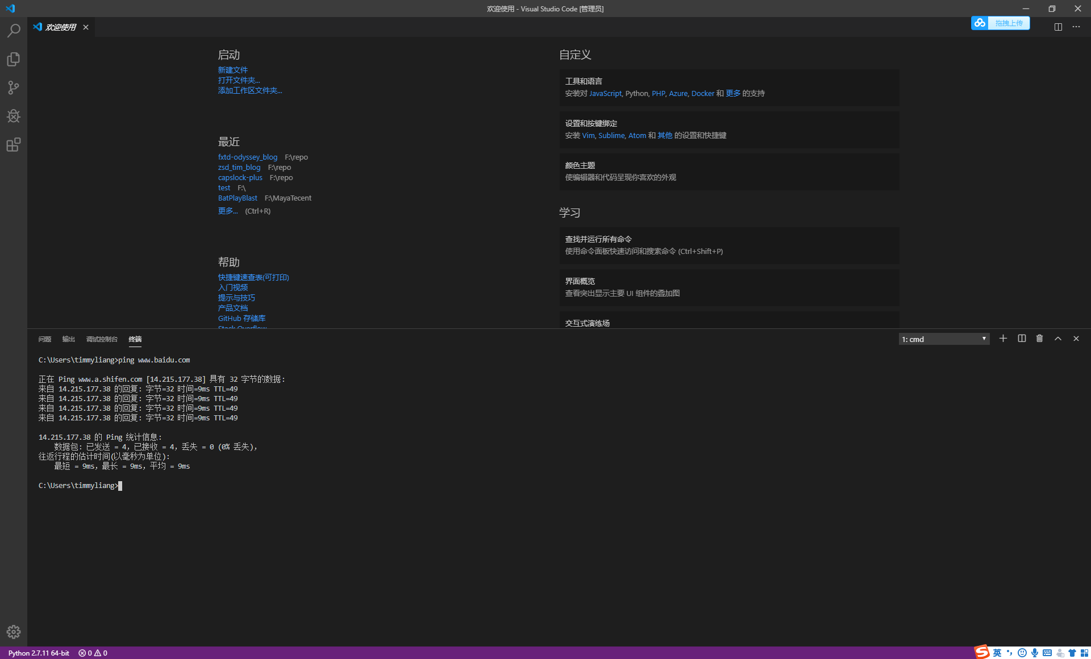The height and width of the screenshot is (659, 1091).
Task: Click the Docker support link
Action: pos(703,93)
